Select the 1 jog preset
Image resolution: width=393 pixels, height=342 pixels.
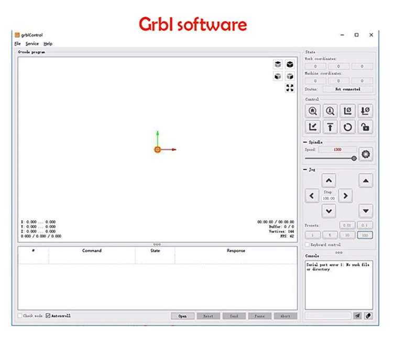[312, 235]
